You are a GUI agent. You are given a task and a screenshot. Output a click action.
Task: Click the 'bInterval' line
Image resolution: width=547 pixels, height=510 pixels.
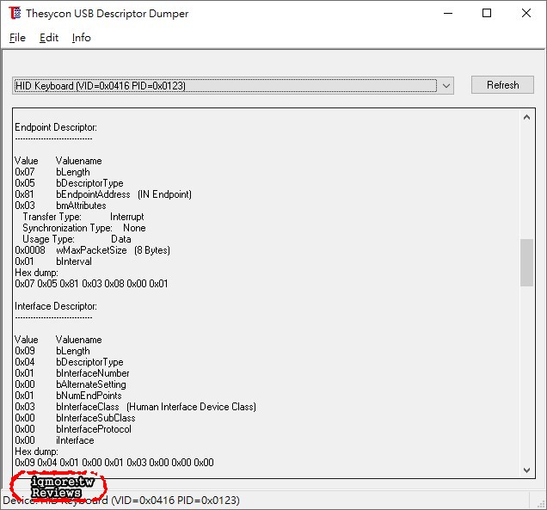pyautogui.click(x=53, y=261)
